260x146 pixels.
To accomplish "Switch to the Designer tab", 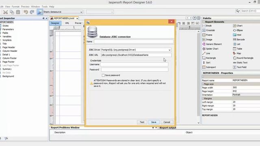I will (x=55, y=23).
